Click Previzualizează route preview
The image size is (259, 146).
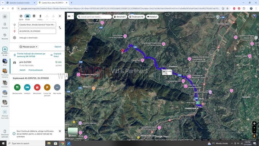(35, 70)
